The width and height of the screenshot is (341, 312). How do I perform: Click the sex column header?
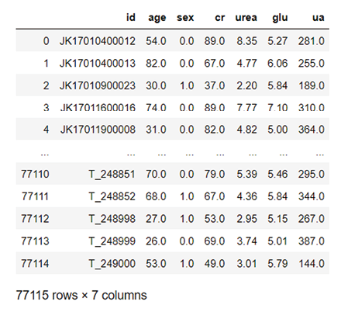pyautogui.click(x=185, y=18)
